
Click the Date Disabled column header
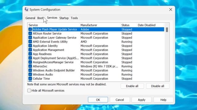pyautogui.click(x=151, y=25)
